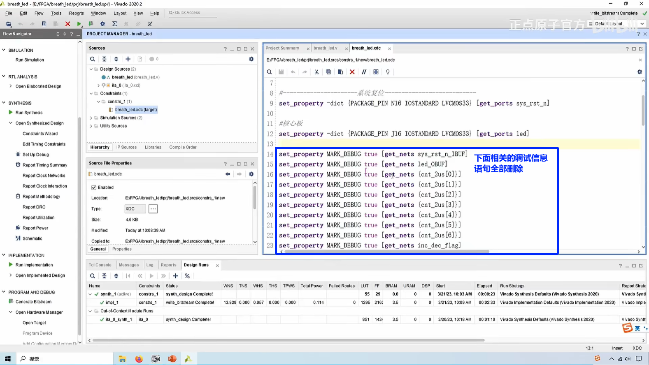This screenshot has width=649, height=365.
Task: Toggle the Enabled checkbox
Action: 94,187
